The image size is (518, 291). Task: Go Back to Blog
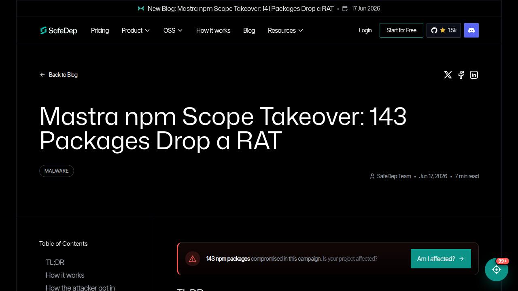pos(59,75)
